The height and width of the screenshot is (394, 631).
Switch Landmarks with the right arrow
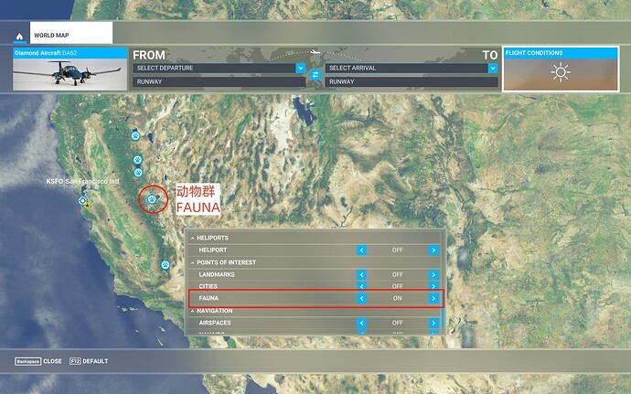433,274
